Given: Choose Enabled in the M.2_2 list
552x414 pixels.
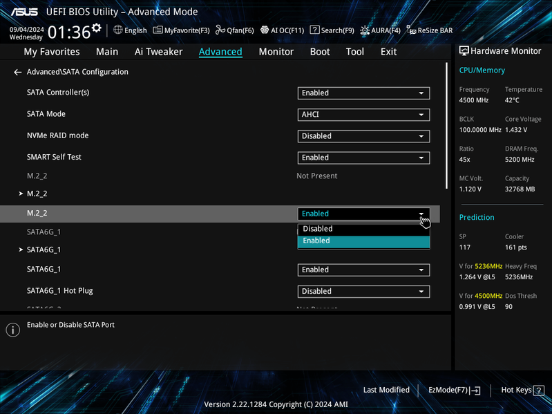Looking at the screenshot, I should pos(363,241).
